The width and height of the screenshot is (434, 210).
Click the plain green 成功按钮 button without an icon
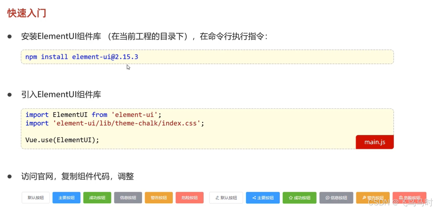point(97,198)
